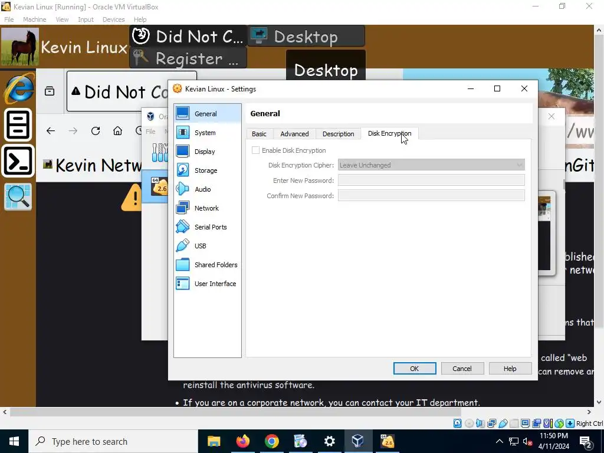Open Serial Ports settings category
Screen dimensions: 604x453
(207, 227)
